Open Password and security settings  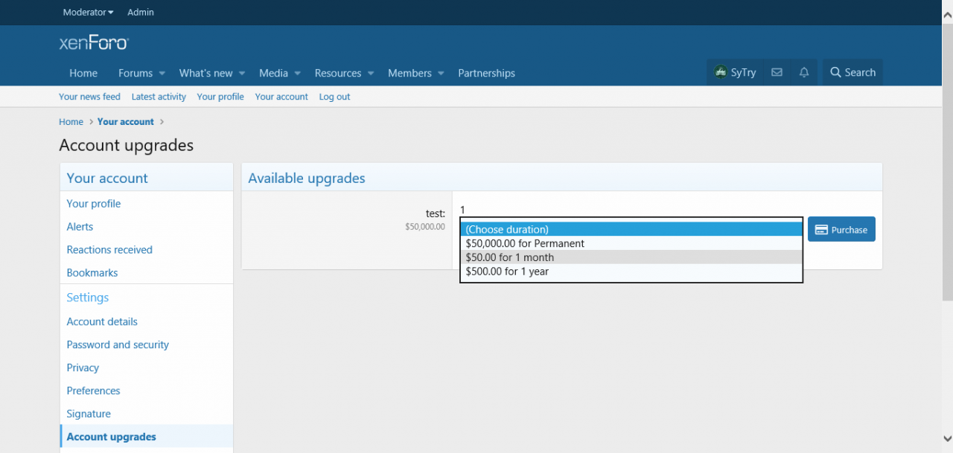118,344
